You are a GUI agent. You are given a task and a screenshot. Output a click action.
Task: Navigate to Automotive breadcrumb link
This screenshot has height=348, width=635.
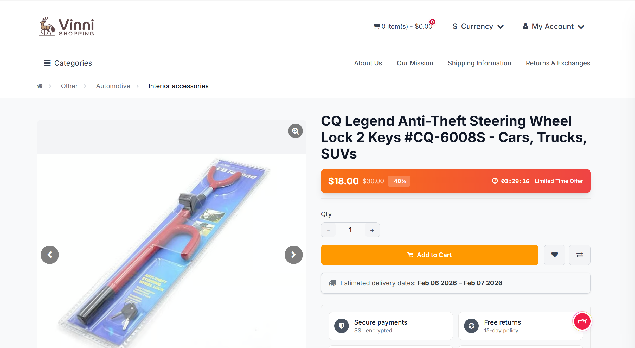pyautogui.click(x=113, y=86)
